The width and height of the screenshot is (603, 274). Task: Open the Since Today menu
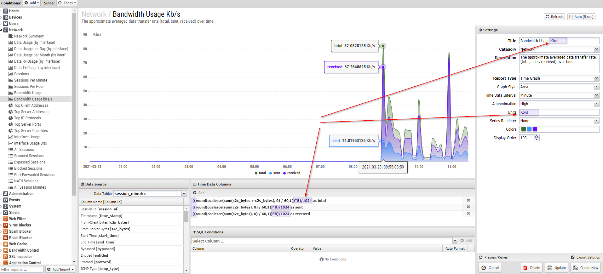(x=67, y=3)
